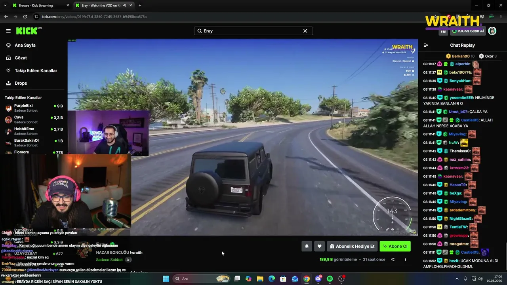Open Microsoft Edge from taskbar

pos(272,279)
